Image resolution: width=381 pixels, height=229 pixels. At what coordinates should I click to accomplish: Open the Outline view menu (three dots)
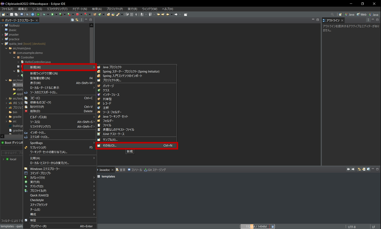(368, 20)
